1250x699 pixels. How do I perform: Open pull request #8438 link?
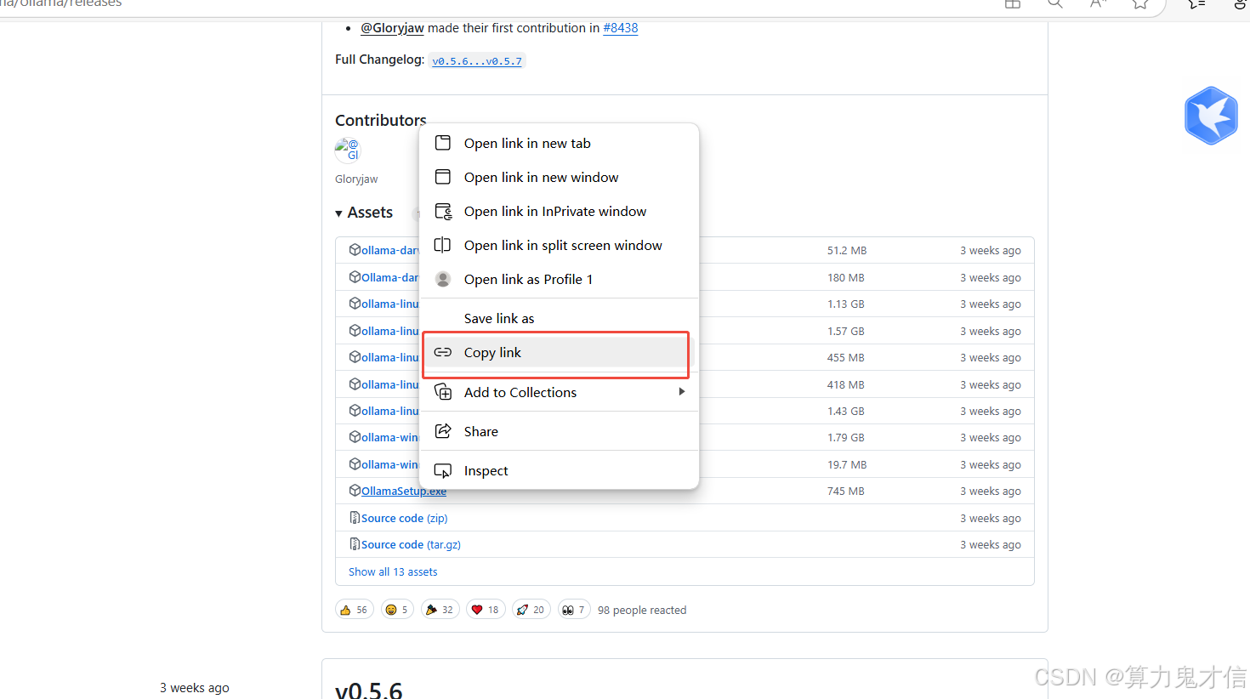point(621,28)
